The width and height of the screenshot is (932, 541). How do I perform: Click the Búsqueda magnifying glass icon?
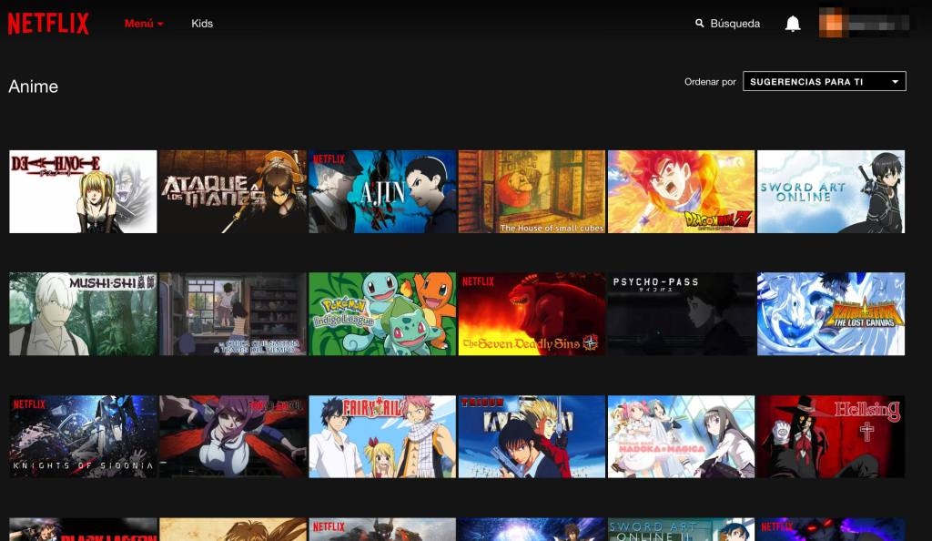[x=699, y=24]
